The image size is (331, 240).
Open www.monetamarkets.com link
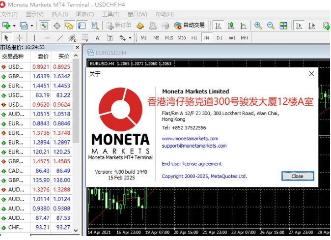click(x=190, y=139)
